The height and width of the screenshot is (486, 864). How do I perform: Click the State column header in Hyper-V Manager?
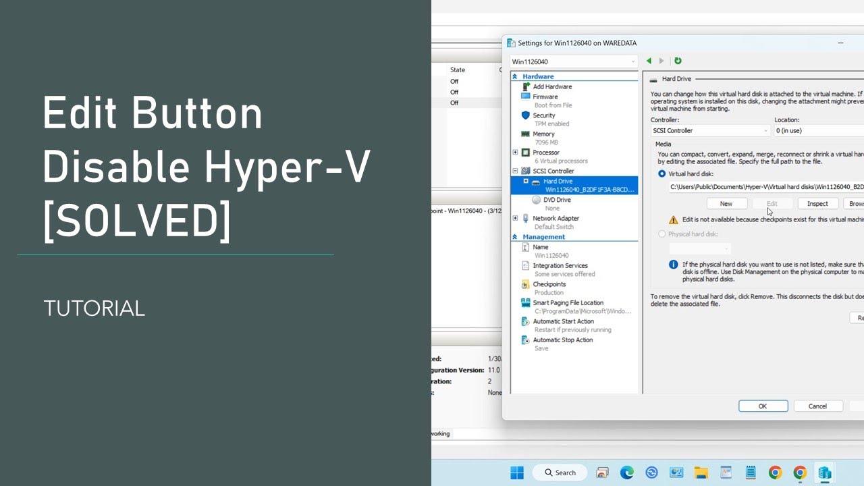(458, 70)
